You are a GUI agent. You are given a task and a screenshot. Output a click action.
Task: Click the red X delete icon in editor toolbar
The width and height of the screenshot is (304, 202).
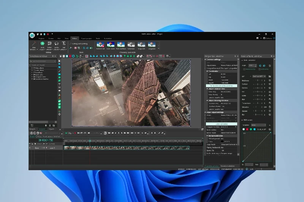pyautogui.click(x=70, y=56)
